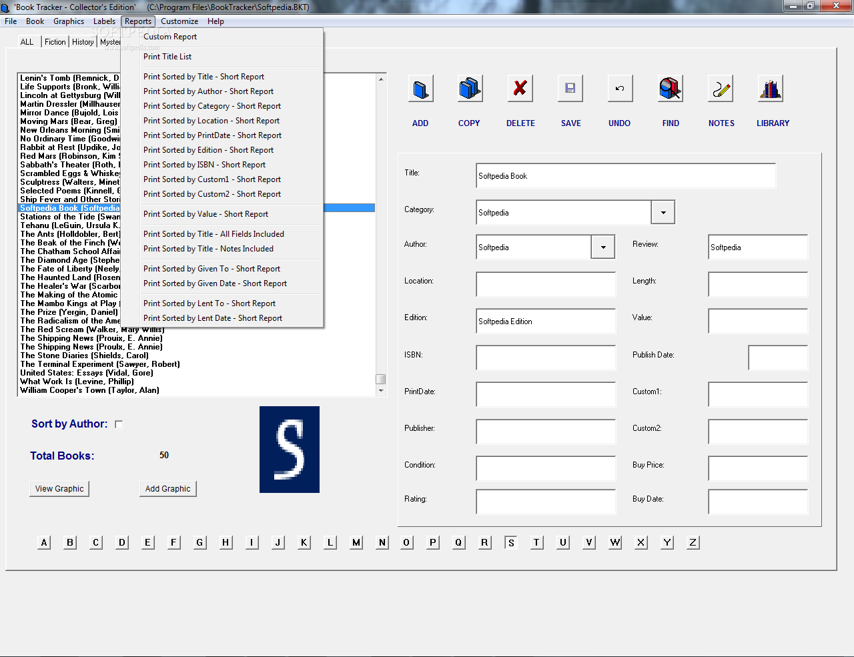Click the View Graphic button

pos(59,489)
